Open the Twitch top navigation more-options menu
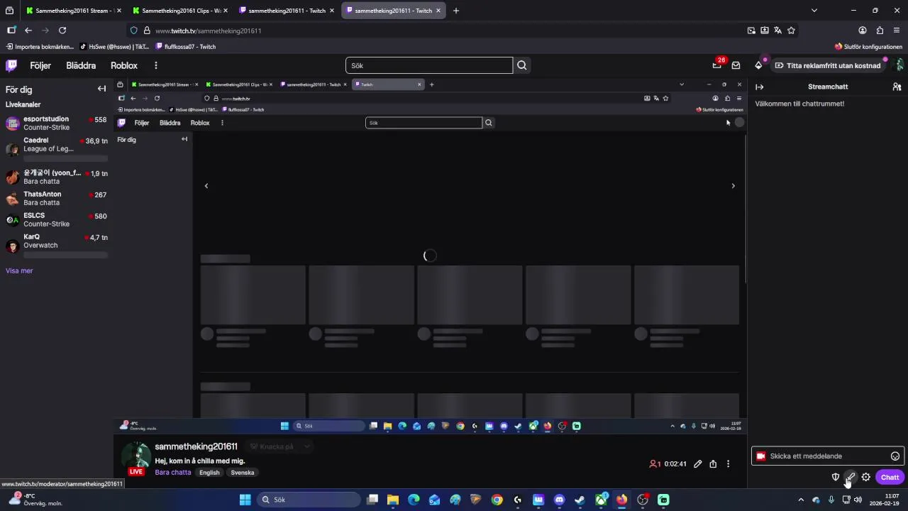Viewport: 908px width, 511px height. pos(156,65)
